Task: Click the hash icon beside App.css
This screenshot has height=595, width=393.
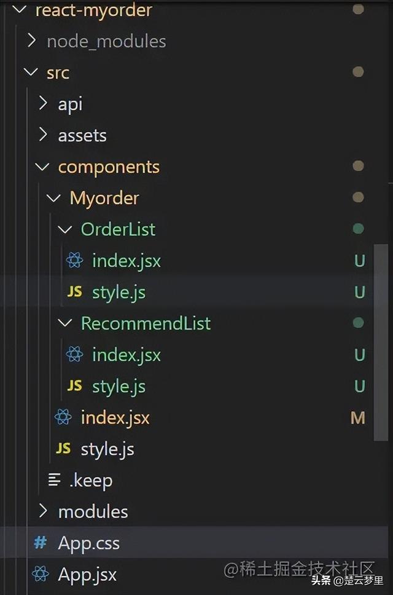Action: click(41, 543)
